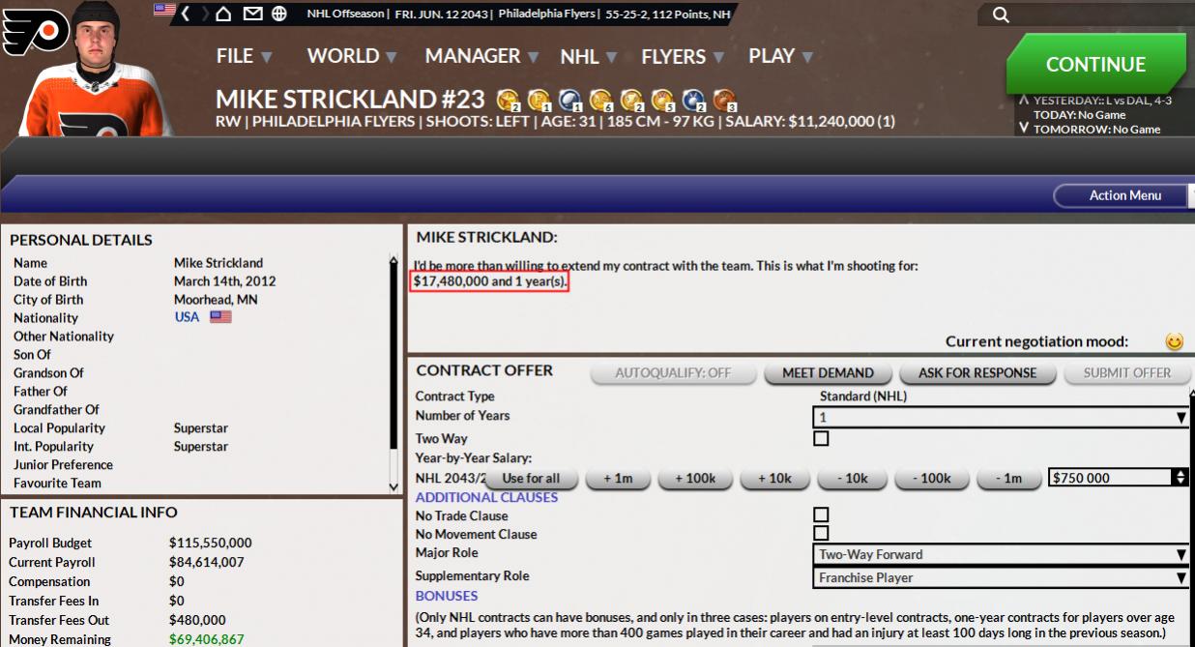Click the personal details scrollbar up arrow
Image resolution: width=1195 pixels, height=647 pixels.
pyautogui.click(x=393, y=261)
